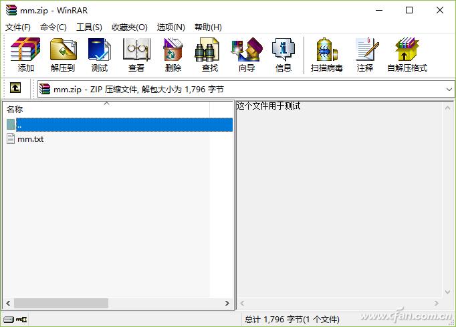
Task: Open the 命令(C) menu
Action: point(53,27)
